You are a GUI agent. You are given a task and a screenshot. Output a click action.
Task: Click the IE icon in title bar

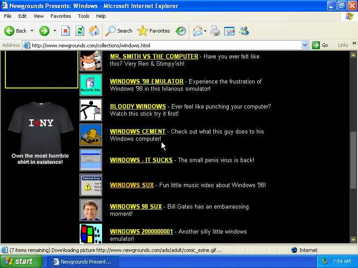pyautogui.click(x=4, y=5)
